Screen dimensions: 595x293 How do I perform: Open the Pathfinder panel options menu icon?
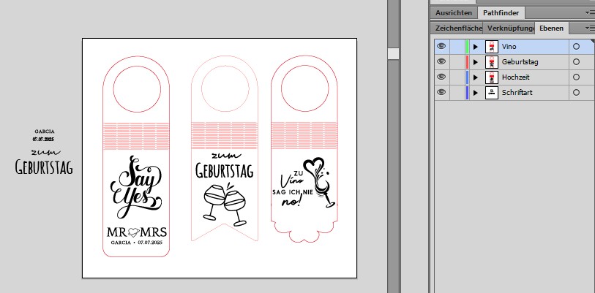(590, 13)
